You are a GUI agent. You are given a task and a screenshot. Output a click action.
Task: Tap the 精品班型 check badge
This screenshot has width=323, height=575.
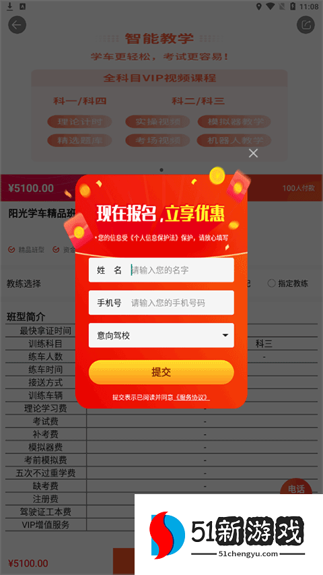[x=26, y=249]
